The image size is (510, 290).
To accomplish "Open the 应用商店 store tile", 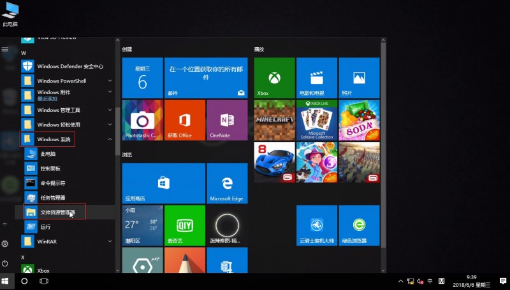I will 164,183.
